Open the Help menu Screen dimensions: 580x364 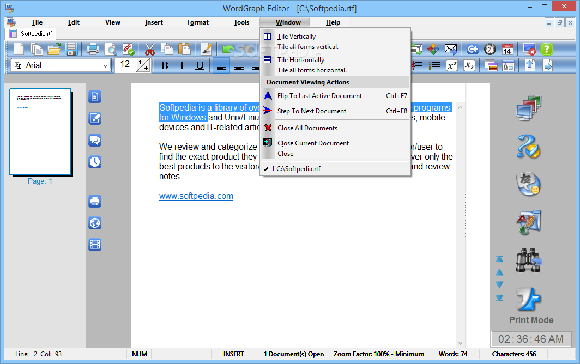click(x=333, y=22)
